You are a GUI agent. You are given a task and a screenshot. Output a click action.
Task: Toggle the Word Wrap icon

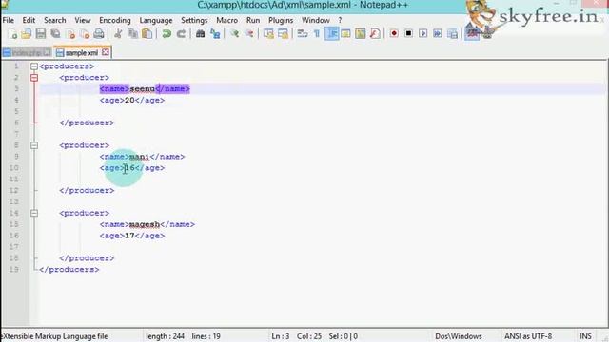point(303,34)
